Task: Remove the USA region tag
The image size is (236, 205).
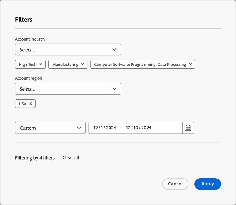Action: tap(31, 104)
